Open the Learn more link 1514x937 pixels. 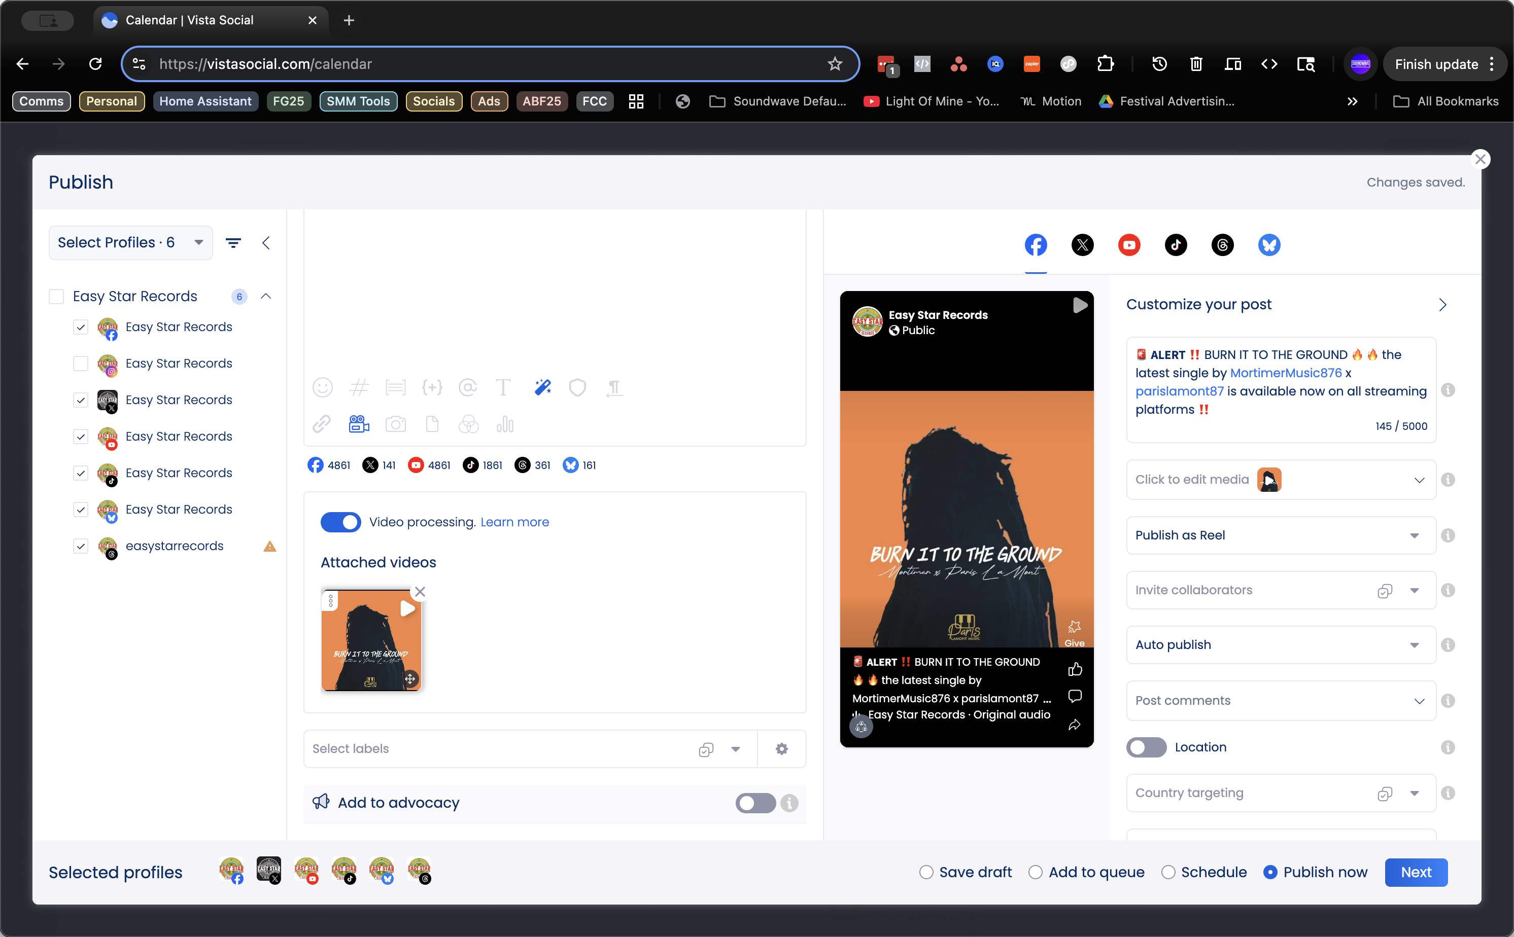514,522
